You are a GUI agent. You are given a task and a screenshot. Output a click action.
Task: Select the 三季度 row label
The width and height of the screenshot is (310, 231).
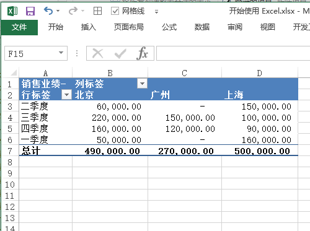pos(46,118)
